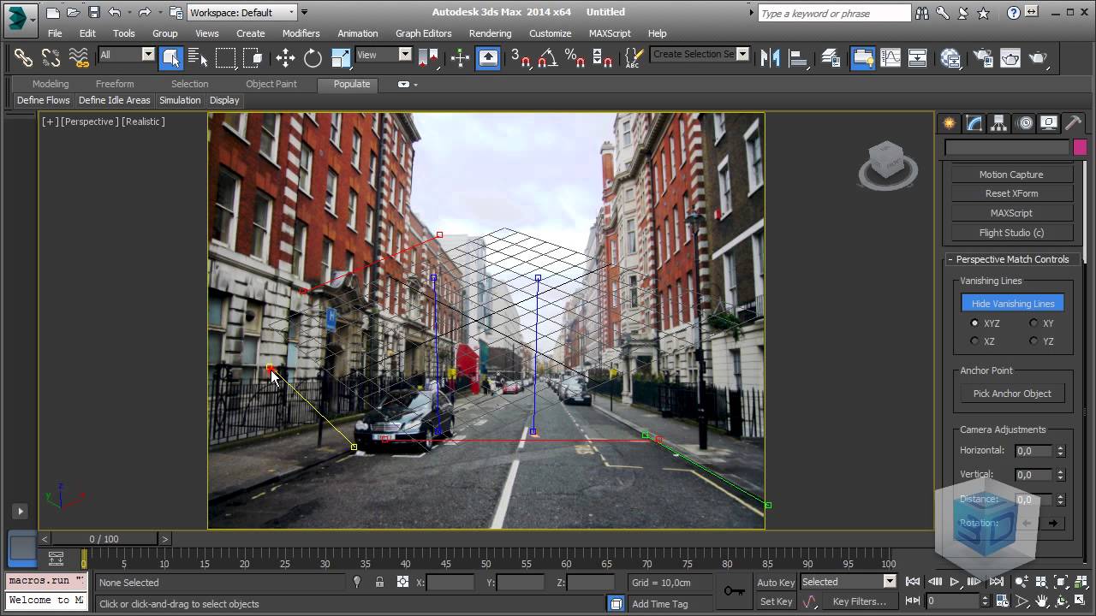This screenshot has width=1096, height=616.
Task: Toggle 3D Snaps
Action: tap(521, 57)
